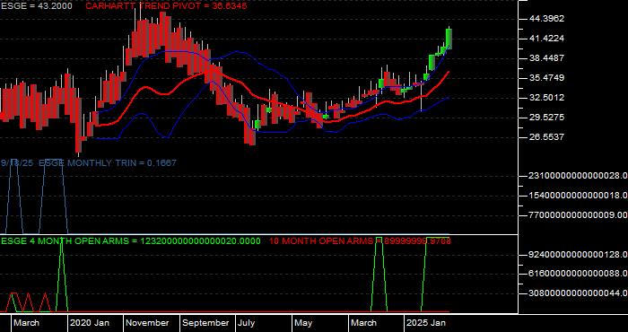Screen dimensions: 628x332
Task: Select the 'July' date on time axis
Action: coord(247,323)
